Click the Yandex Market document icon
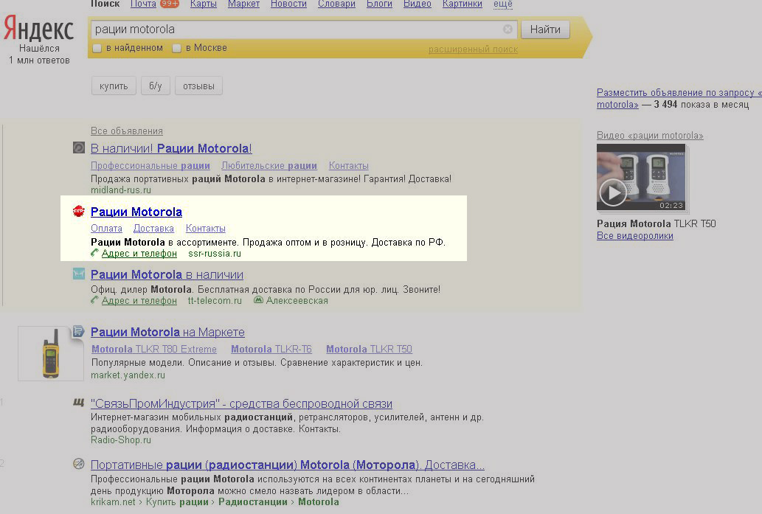Image resolution: width=762 pixels, height=514 pixels. click(78, 331)
